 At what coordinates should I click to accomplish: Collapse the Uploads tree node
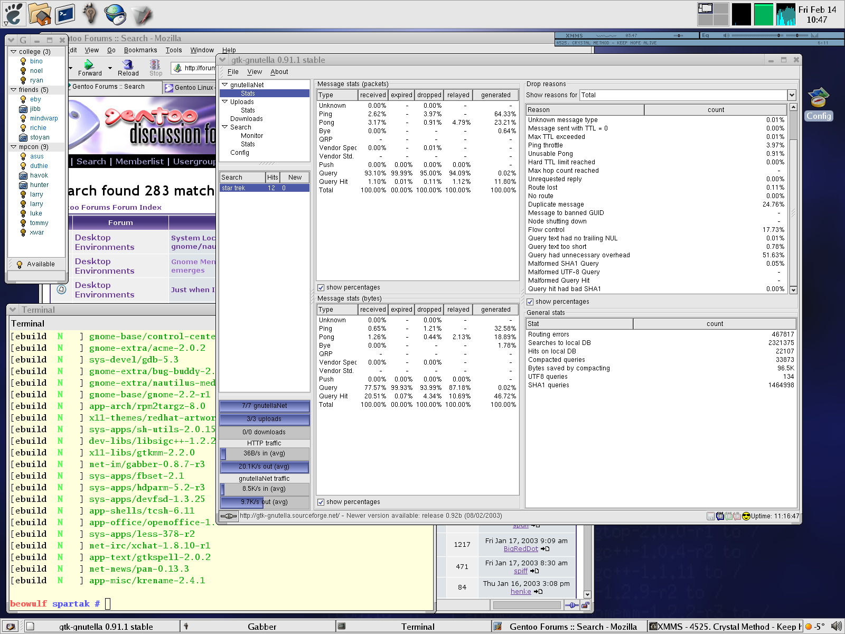click(x=224, y=101)
